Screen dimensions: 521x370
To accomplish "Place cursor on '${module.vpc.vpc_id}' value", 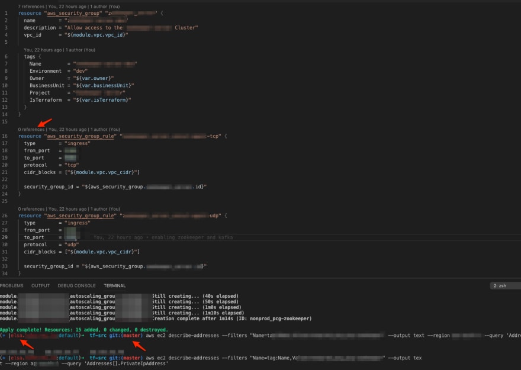I will [x=97, y=35].
